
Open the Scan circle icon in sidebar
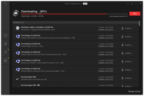5,35
